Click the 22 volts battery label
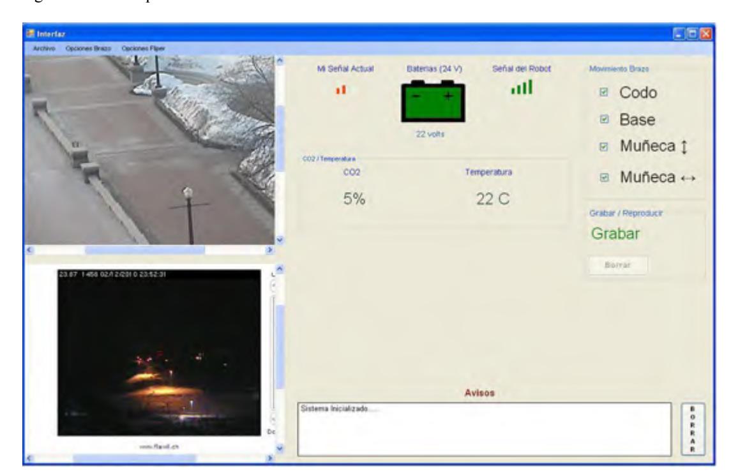Viewport: 731px width, 473px height. pyautogui.click(x=430, y=134)
